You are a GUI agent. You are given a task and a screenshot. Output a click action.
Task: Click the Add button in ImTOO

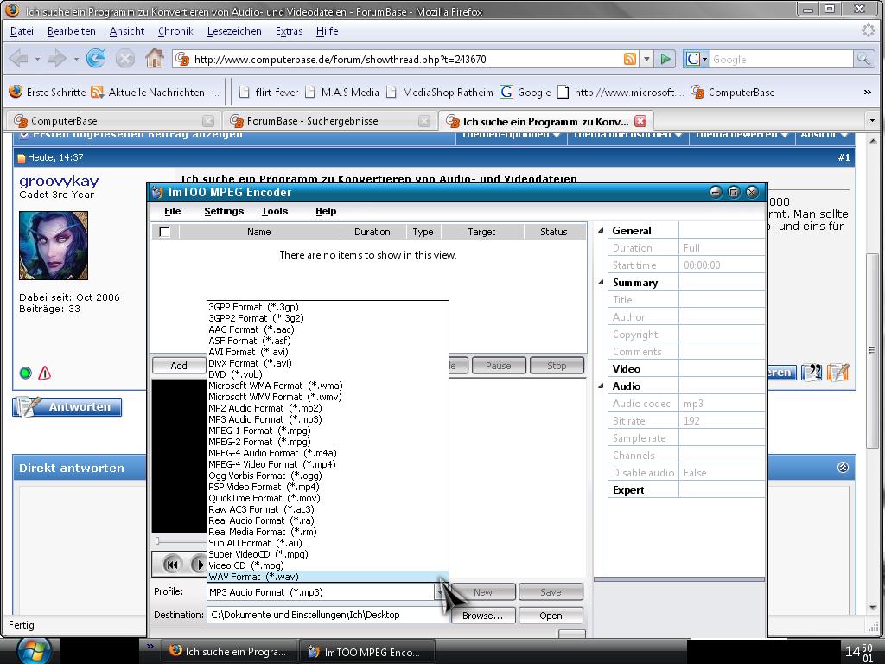[178, 366]
